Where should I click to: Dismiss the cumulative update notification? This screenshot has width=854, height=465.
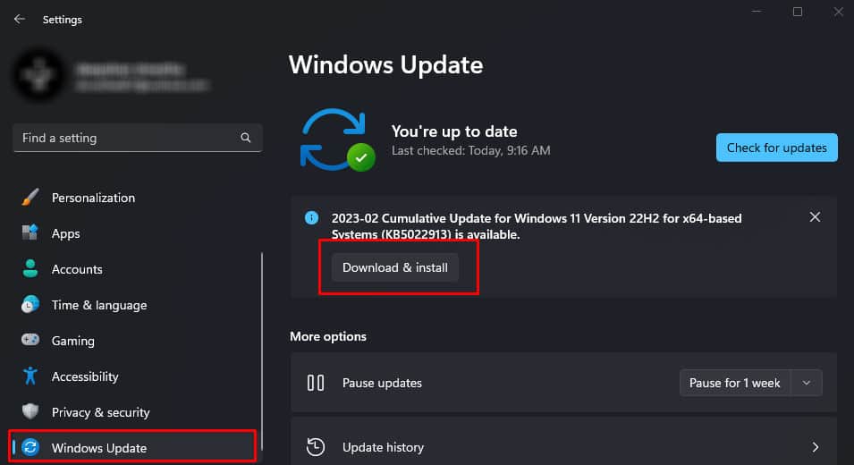815,216
